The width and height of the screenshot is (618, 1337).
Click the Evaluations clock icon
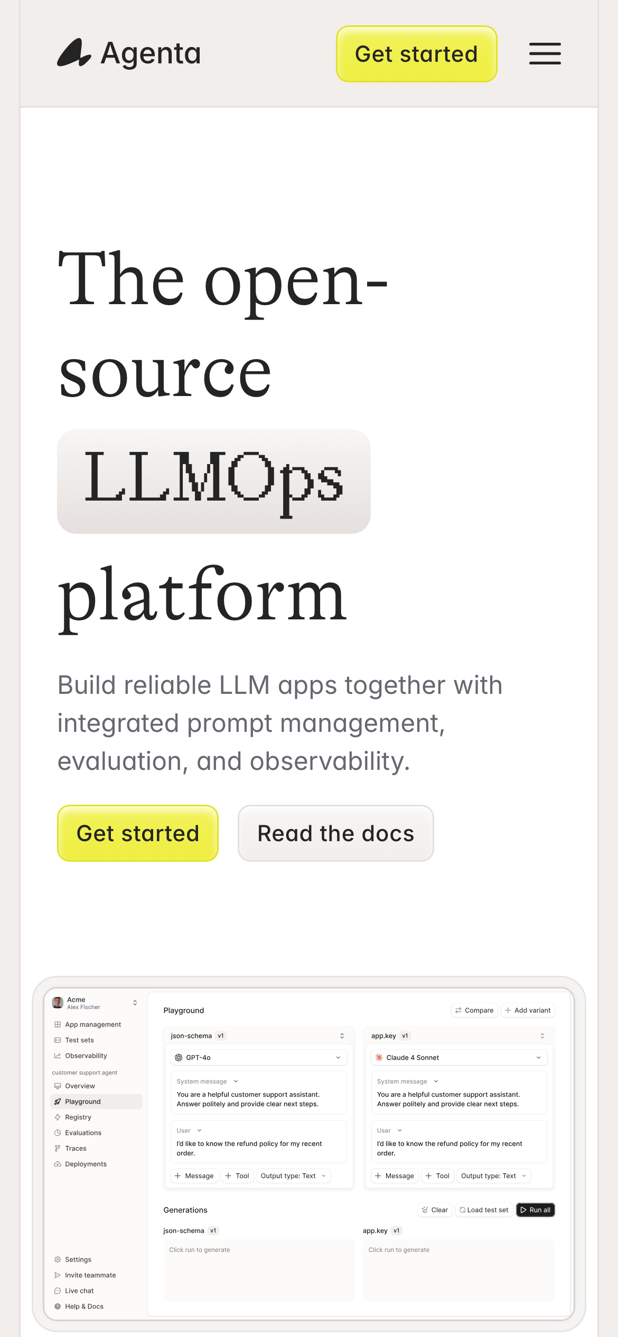[x=58, y=1133]
